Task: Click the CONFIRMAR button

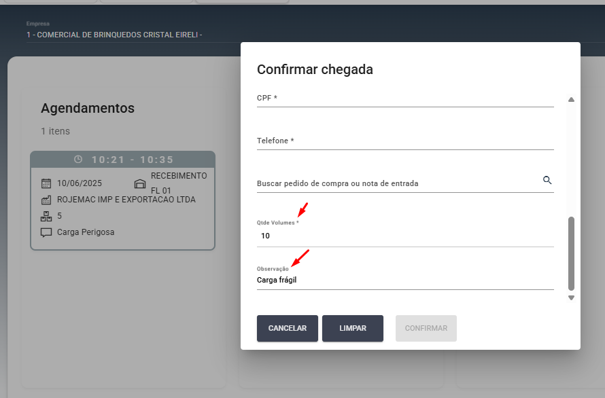Action: coord(426,328)
